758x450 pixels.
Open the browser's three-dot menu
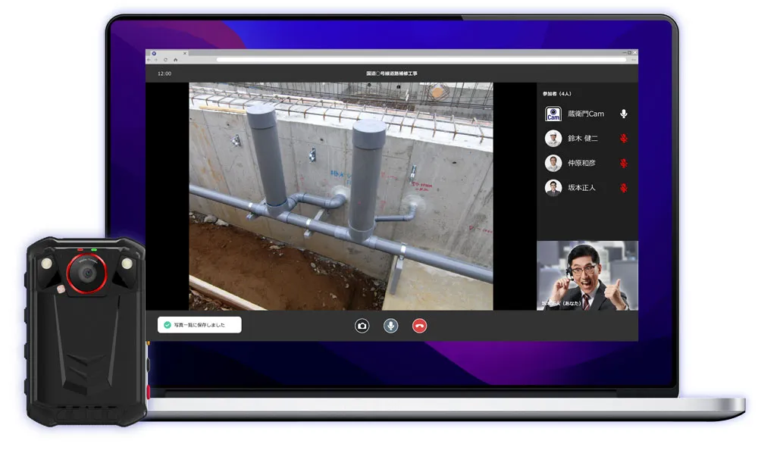(x=634, y=59)
